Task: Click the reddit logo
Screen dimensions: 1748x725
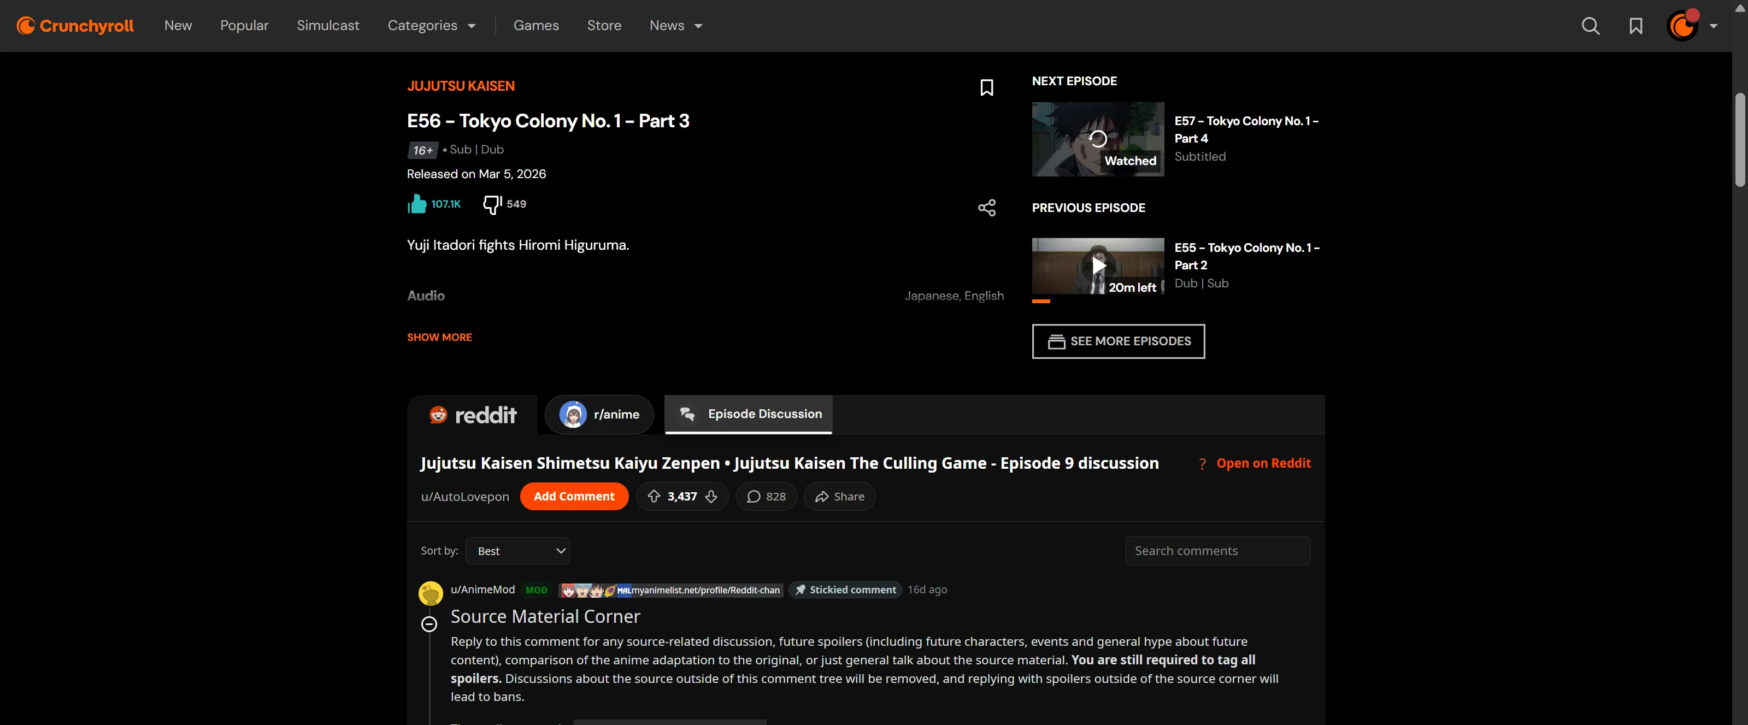Action: click(x=473, y=414)
